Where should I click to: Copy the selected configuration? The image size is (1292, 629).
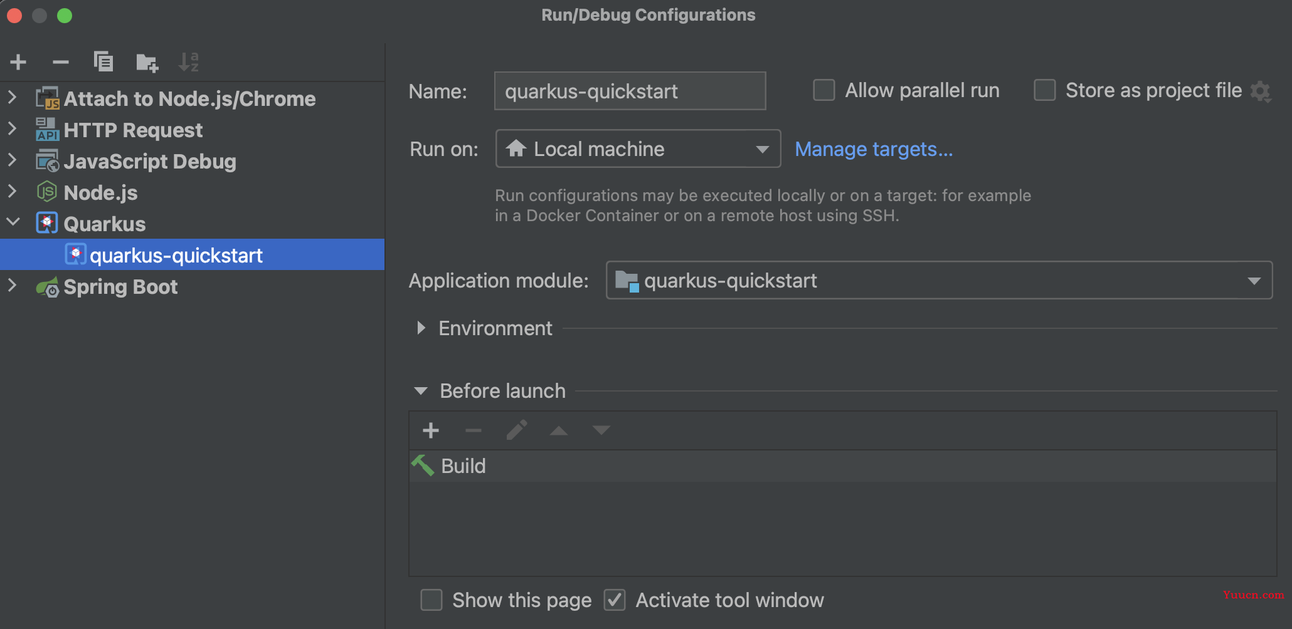pyautogui.click(x=103, y=61)
